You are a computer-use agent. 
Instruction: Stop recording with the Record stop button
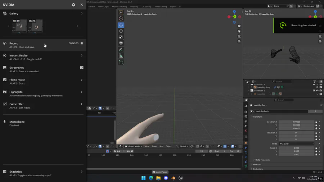point(82,43)
